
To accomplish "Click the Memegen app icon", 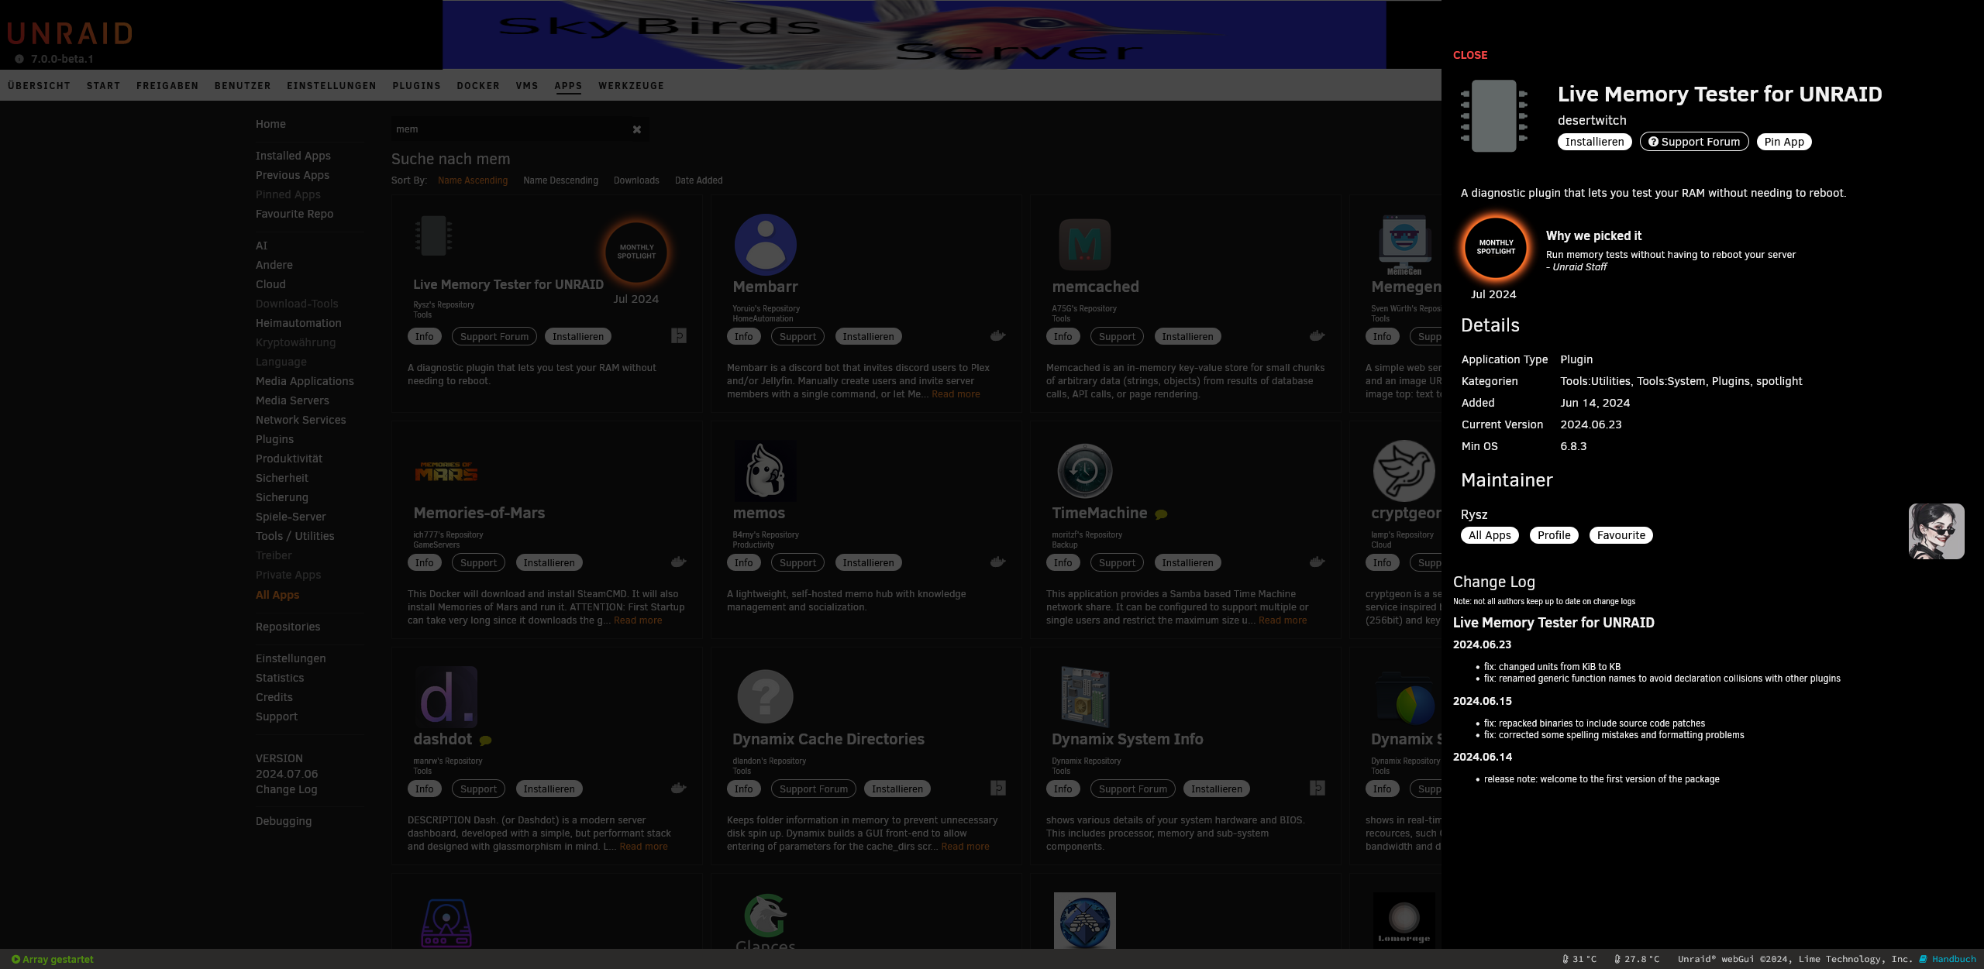I will pyautogui.click(x=1404, y=245).
